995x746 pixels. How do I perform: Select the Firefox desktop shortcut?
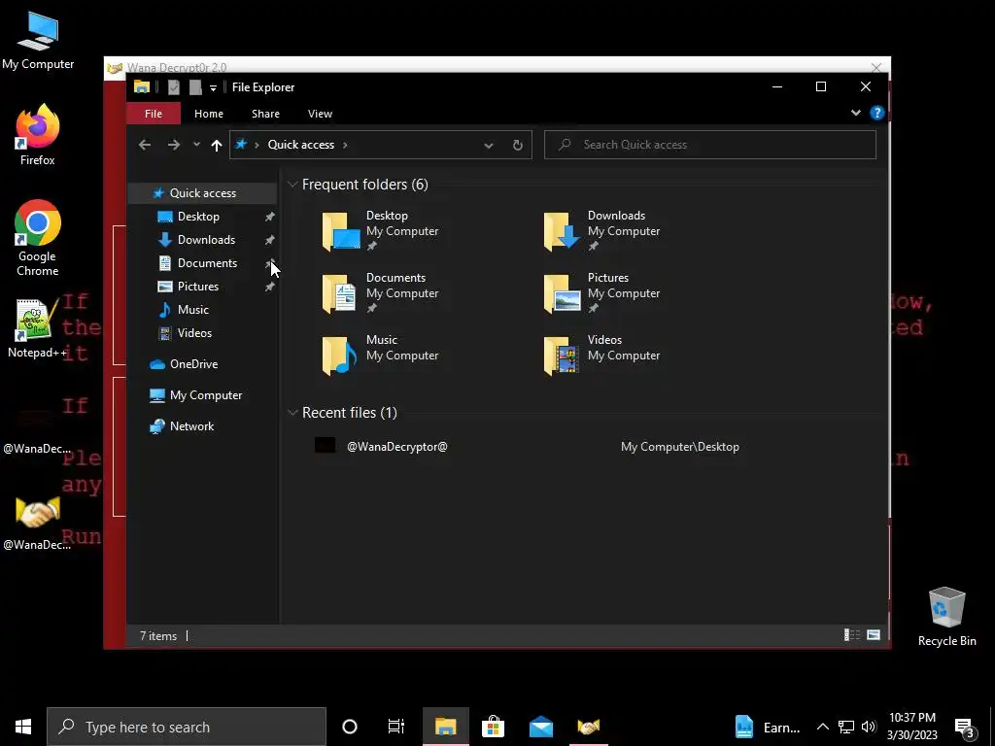click(x=38, y=135)
